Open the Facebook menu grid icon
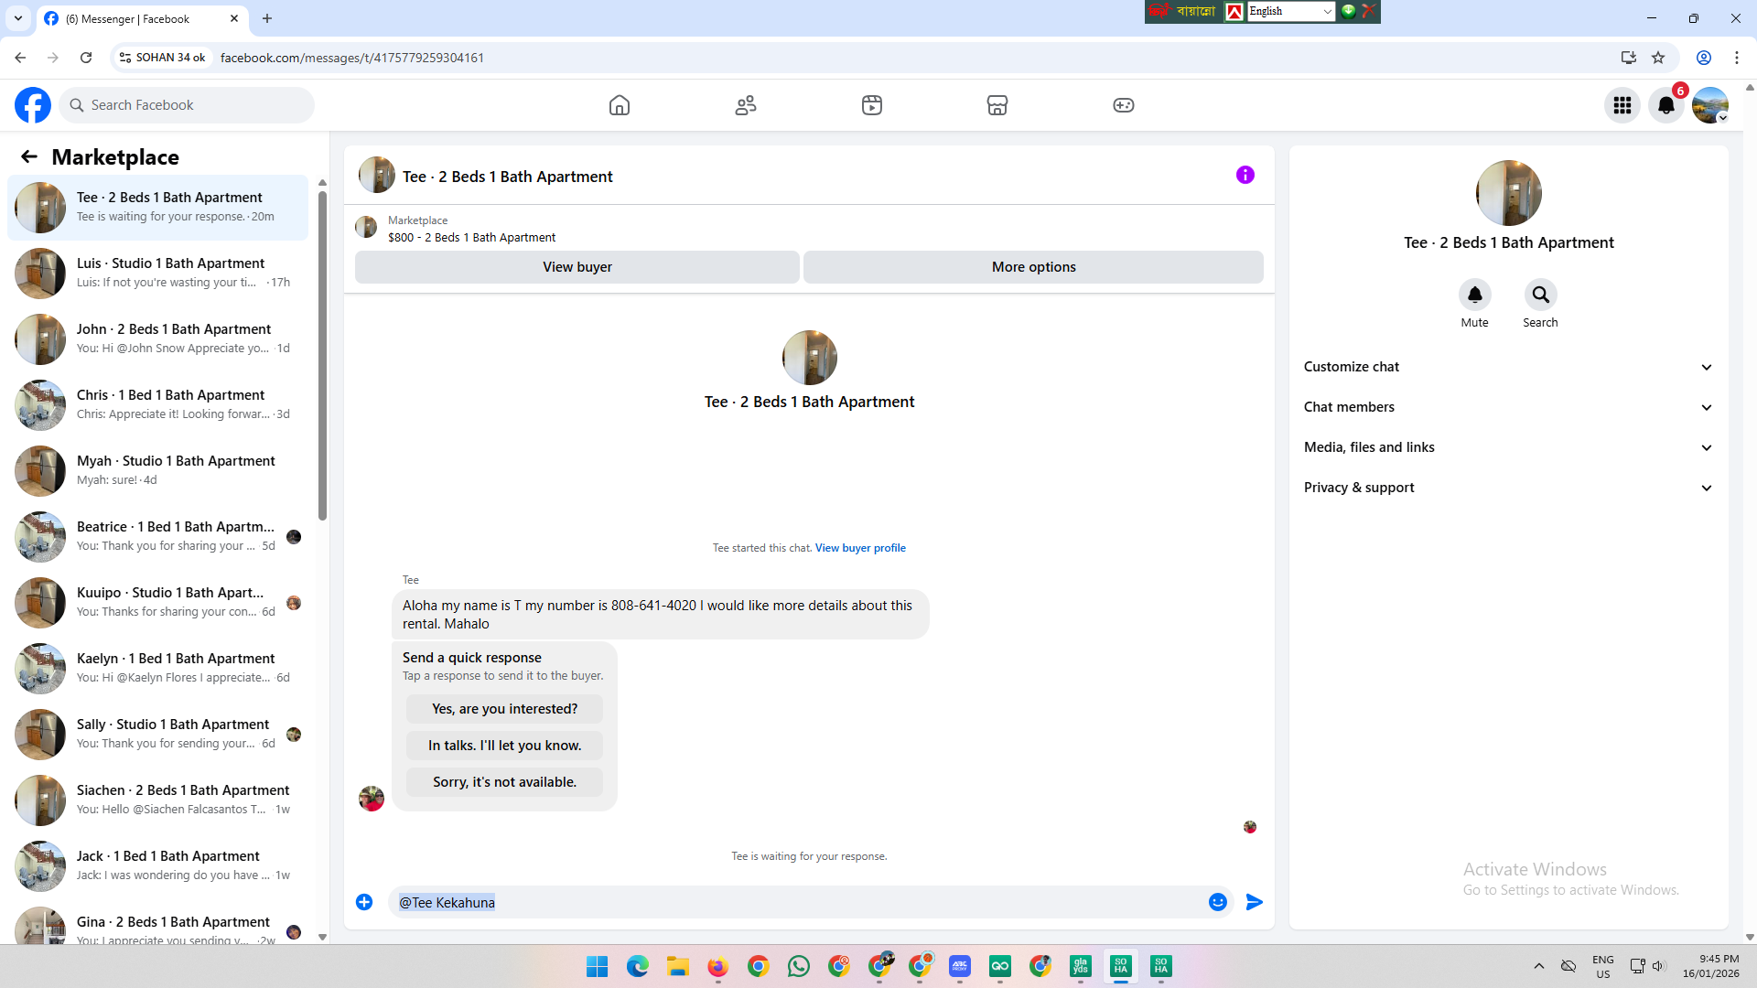The width and height of the screenshot is (1757, 988). pyautogui.click(x=1622, y=105)
